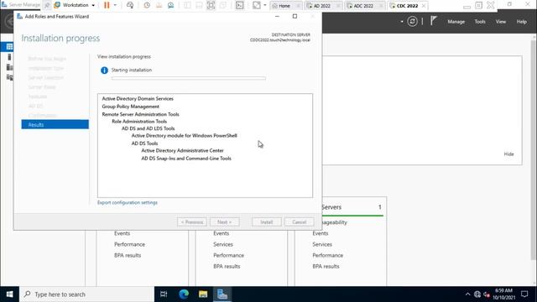Select the Local Server icon in Server Manager sidebar

click(x=9, y=57)
